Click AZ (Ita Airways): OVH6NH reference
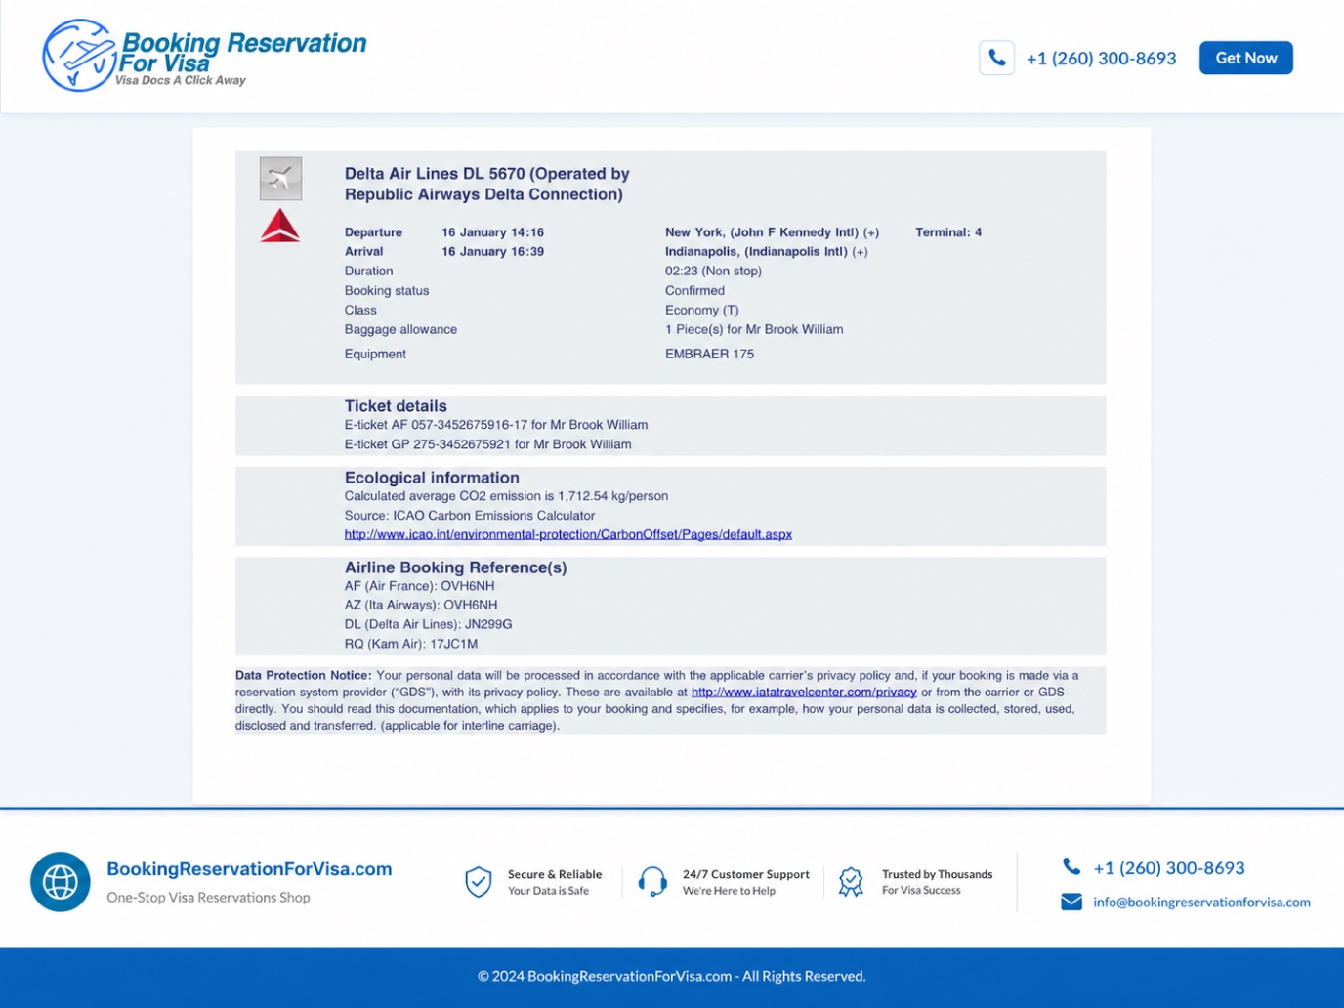The width and height of the screenshot is (1344, 1008). click(421, 606)
